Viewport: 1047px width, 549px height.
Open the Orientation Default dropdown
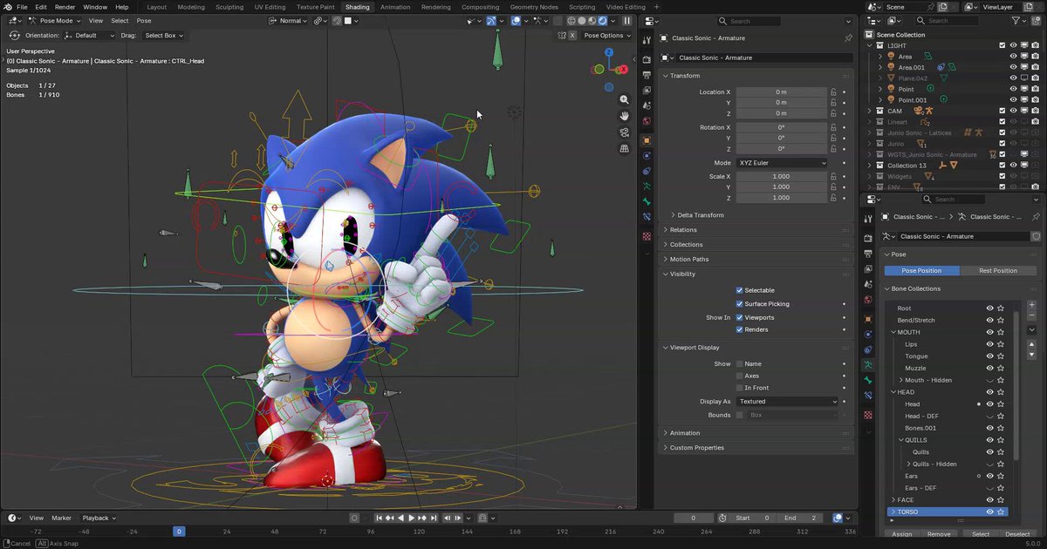(90, 36)
